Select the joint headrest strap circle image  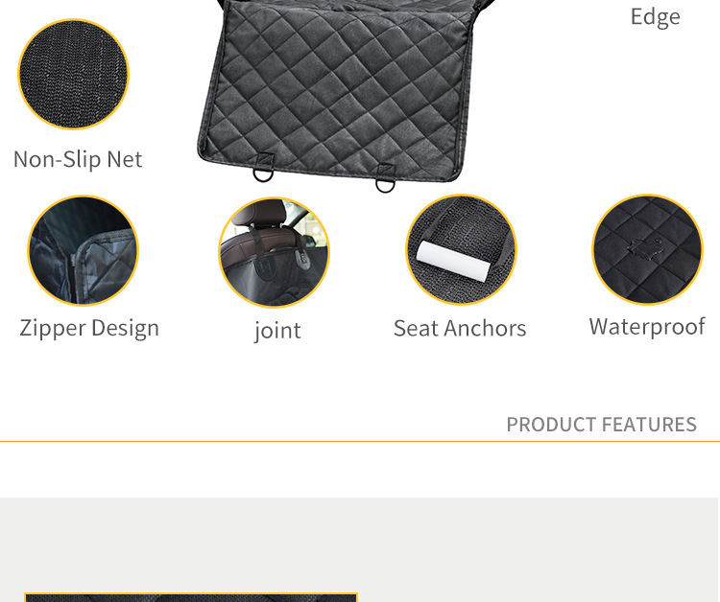(x=275, y=253)
